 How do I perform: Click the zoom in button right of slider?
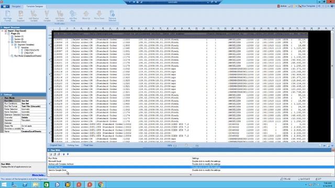197,145
